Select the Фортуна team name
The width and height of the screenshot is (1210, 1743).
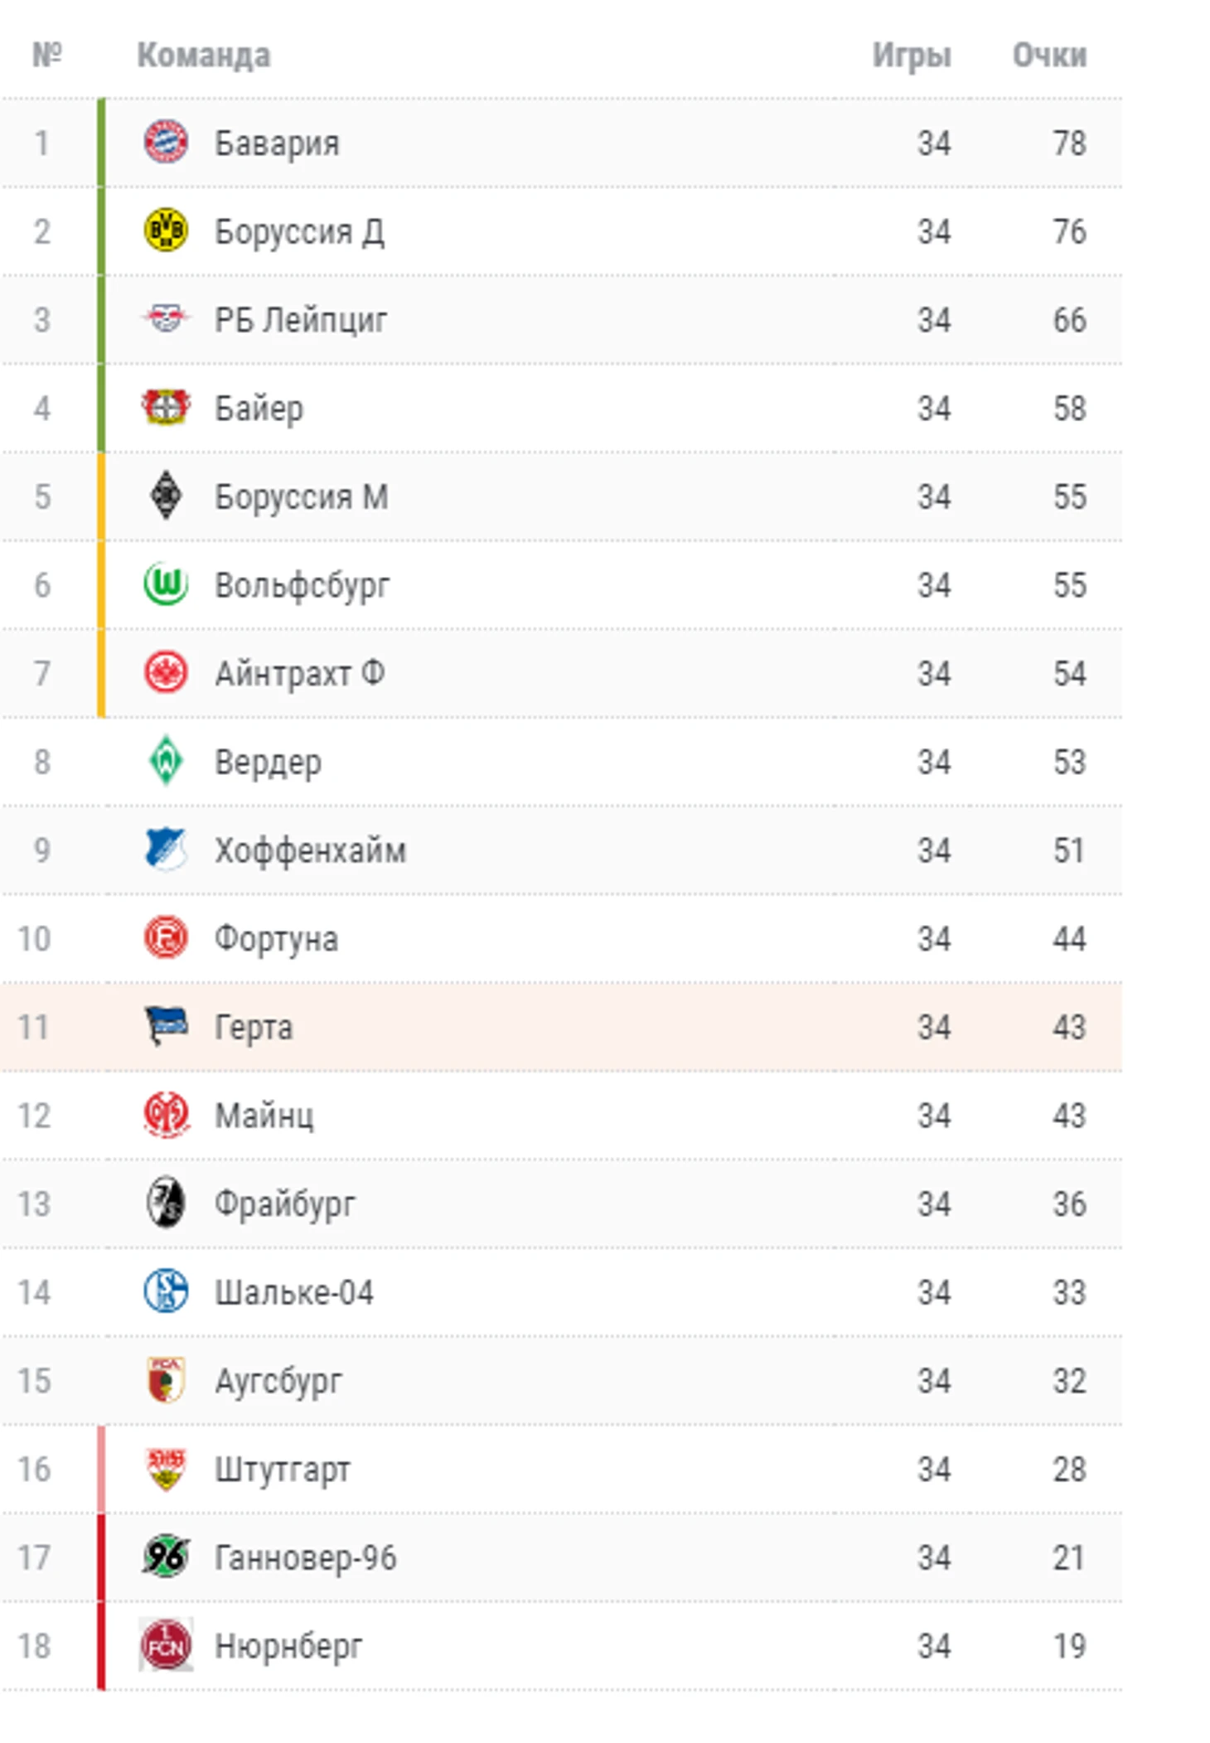tap(276, 938)
